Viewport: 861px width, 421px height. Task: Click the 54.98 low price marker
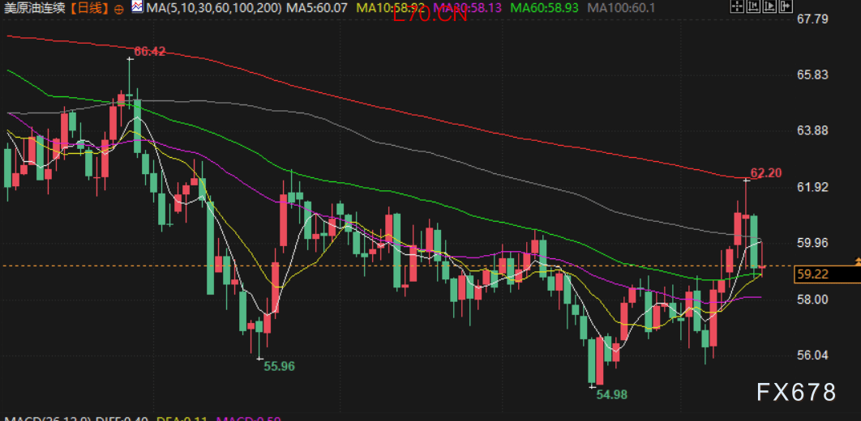[x=613, y=394]
